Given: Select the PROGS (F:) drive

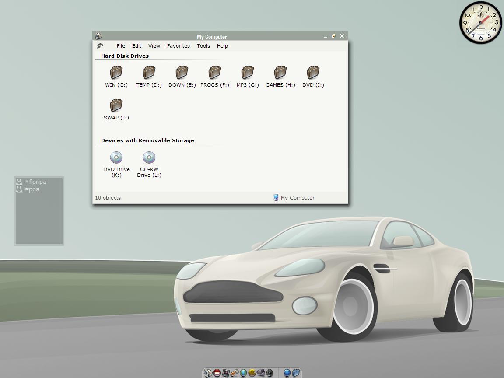Looking at the screenshot, I should tap(215, 73).
